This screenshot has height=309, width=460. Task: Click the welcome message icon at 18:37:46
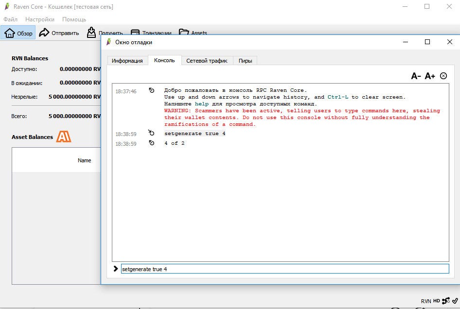[151, 90]
